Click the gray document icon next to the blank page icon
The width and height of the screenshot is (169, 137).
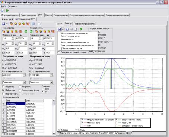34,24
